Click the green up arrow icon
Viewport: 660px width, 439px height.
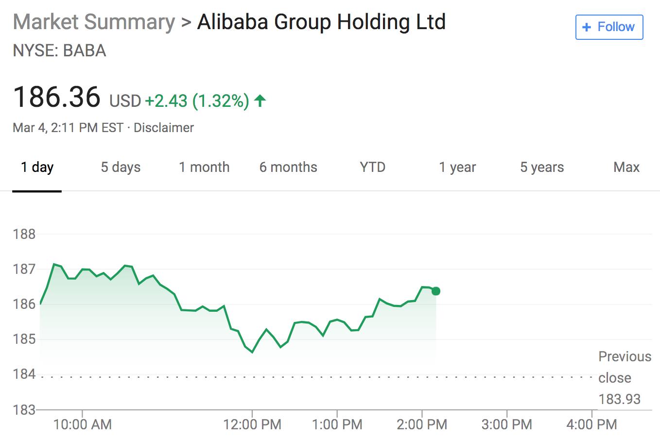point(260,101)
